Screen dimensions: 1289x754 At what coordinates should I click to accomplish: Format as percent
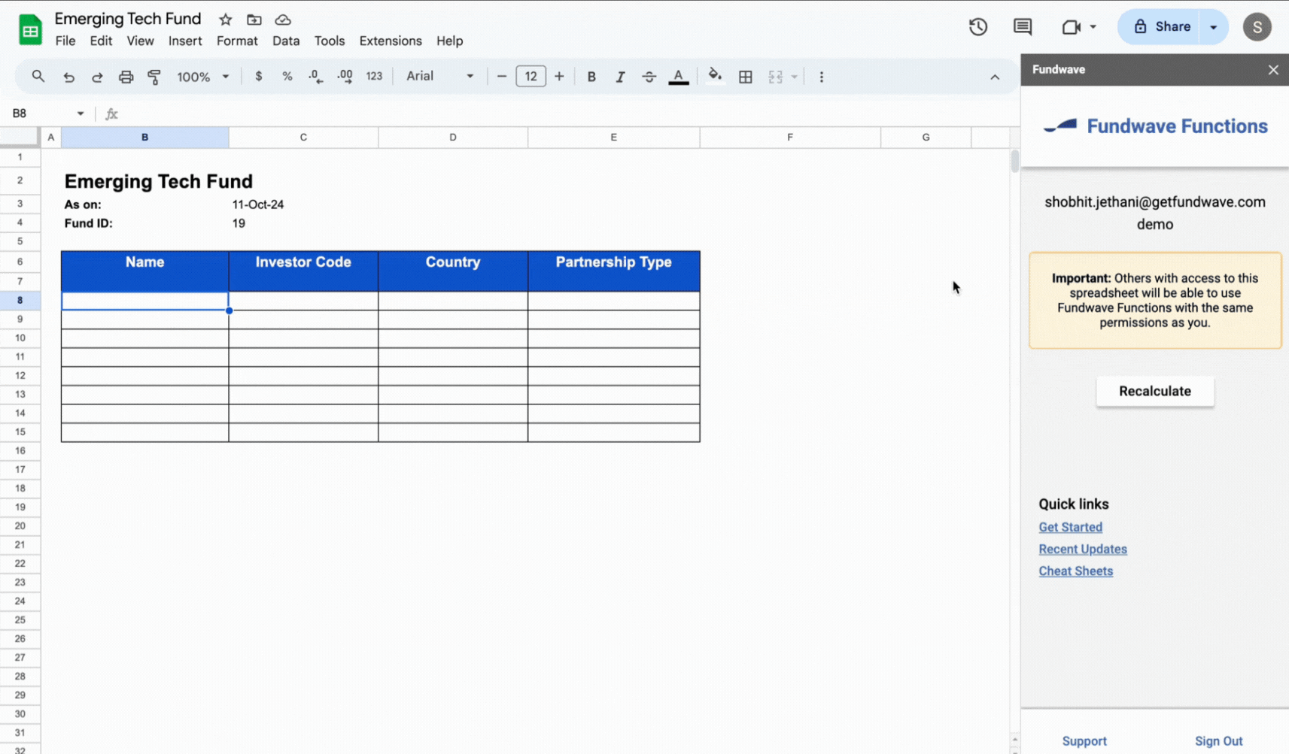[x=287, y=76]
